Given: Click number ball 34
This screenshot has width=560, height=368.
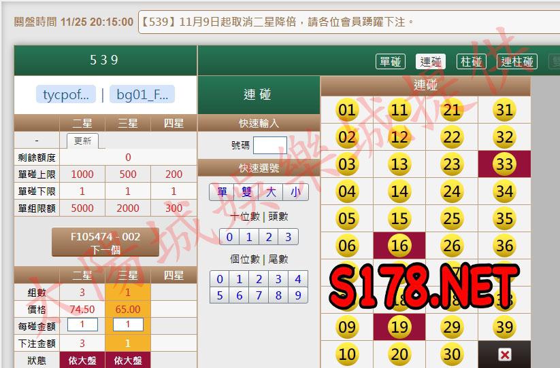Looking at the screenshot, I should pyautogui.click(x=504, y=191).
